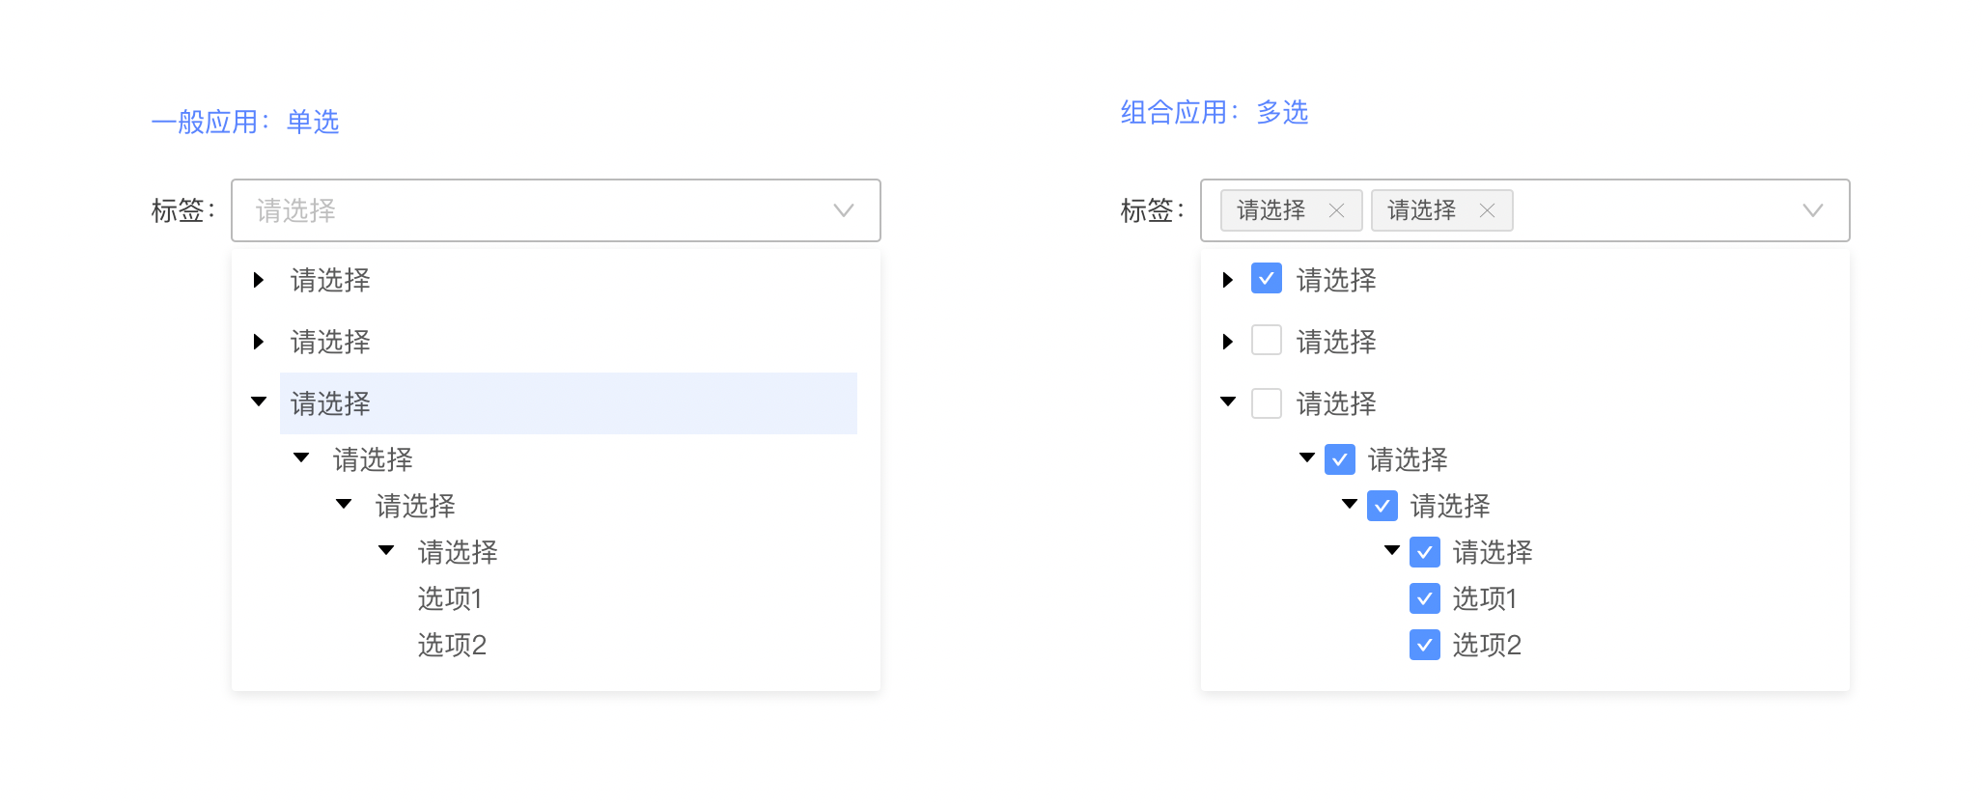The width and height of the screenshot is (1983, 803).
Task: Click the 一般应用：单选 heading link
Action: click(245, 123)
